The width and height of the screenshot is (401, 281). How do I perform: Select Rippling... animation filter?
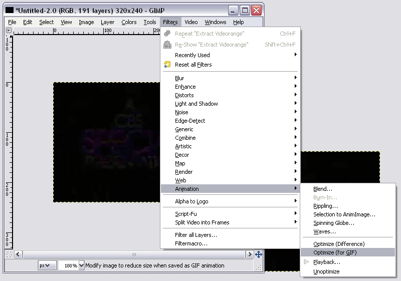pos(348,206)
